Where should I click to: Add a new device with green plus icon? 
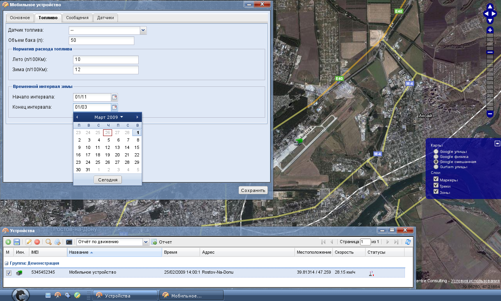click(8, 242)
